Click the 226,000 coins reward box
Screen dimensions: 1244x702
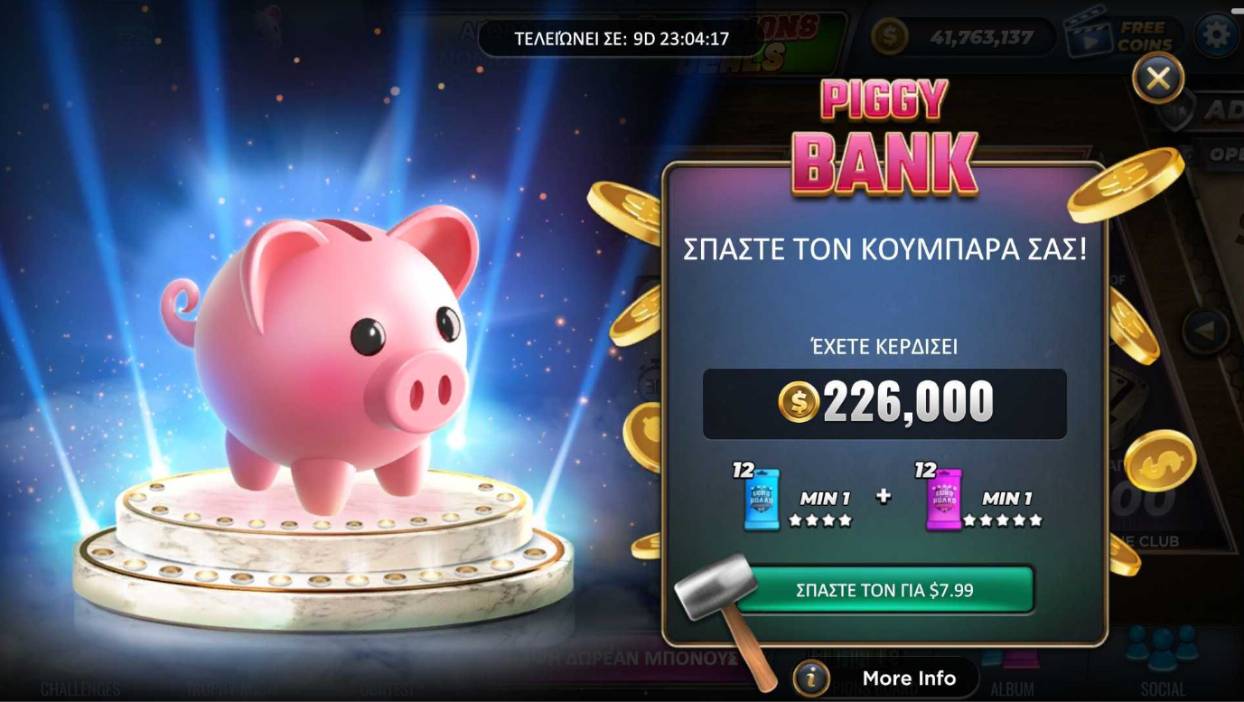(884, 403)
